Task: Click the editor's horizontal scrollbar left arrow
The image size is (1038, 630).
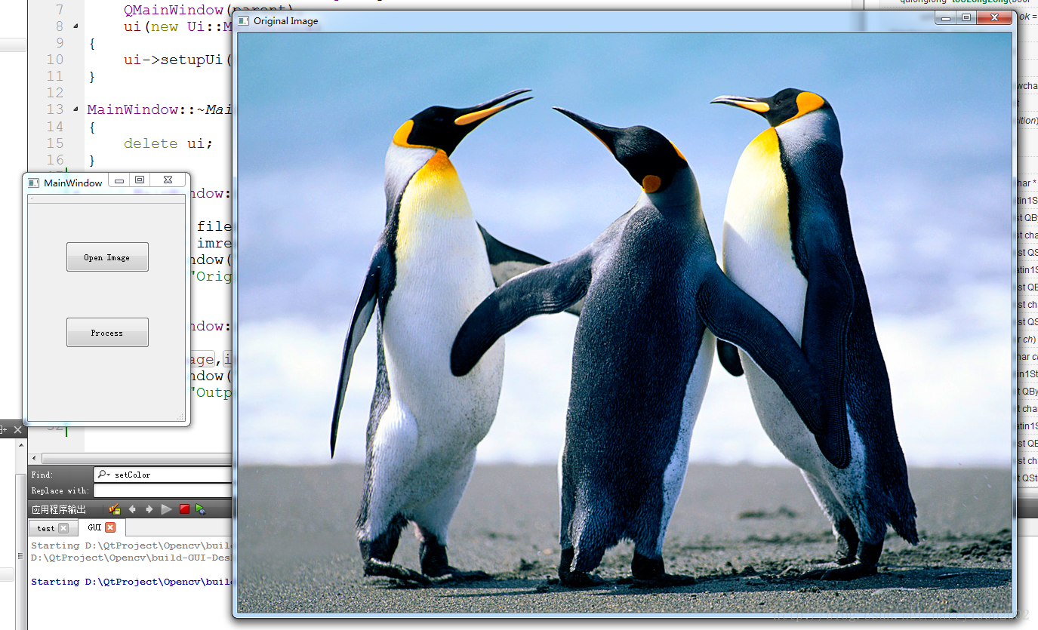Action: 35,458
